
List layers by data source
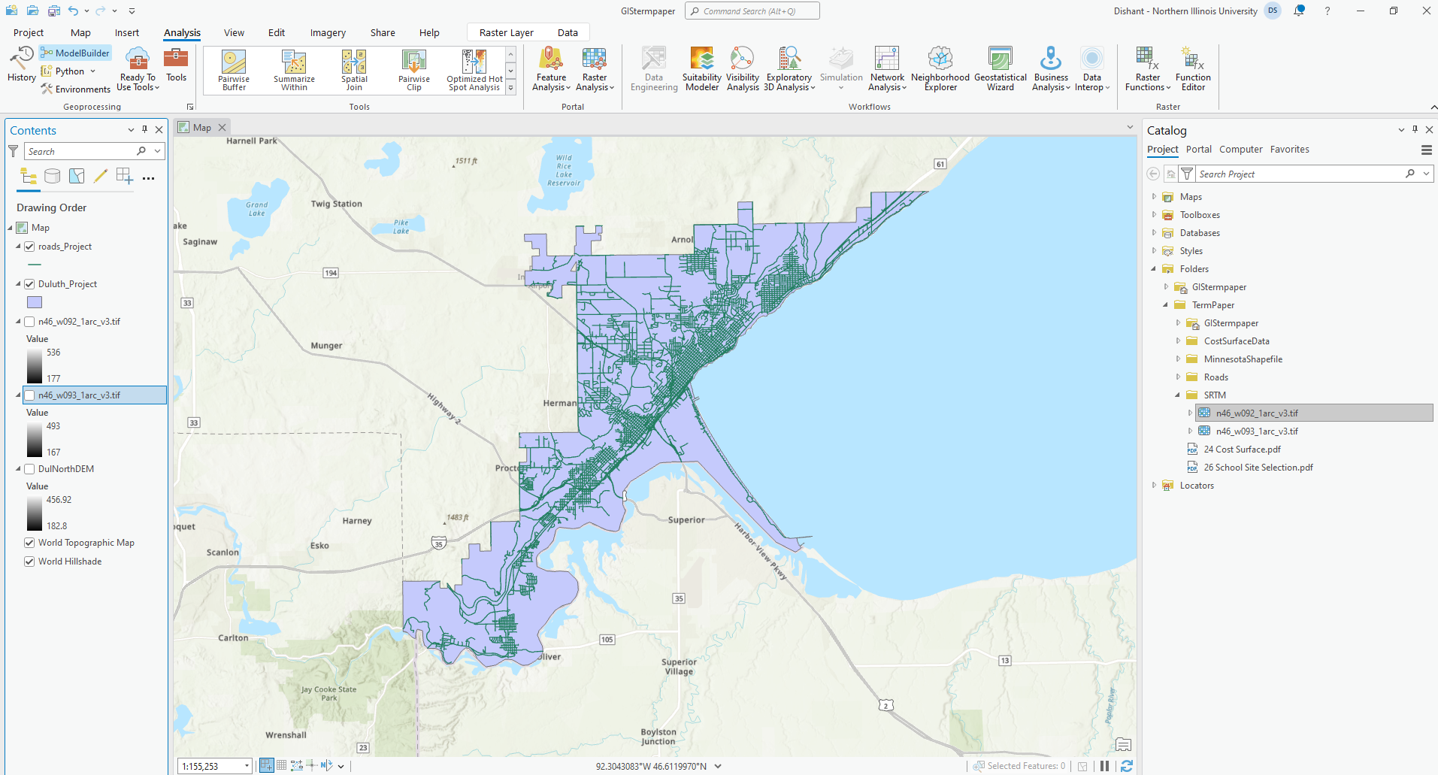52,177
